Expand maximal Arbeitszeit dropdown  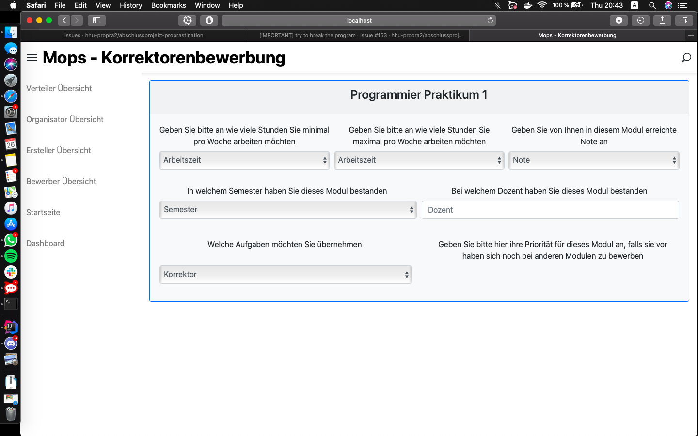click(419, 160)
